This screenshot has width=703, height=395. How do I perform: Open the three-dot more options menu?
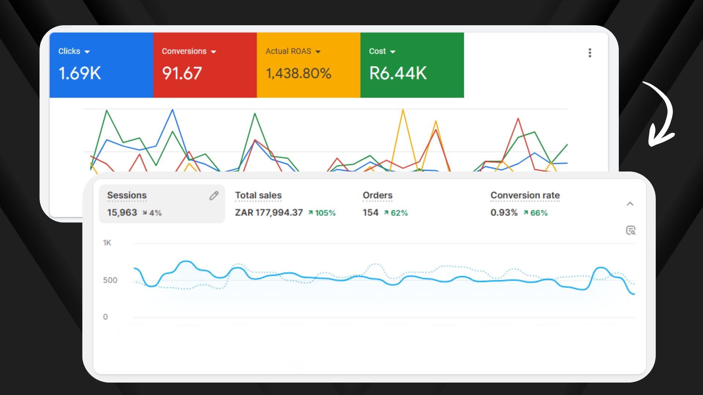pyautogui.click(x=589, y=53)
